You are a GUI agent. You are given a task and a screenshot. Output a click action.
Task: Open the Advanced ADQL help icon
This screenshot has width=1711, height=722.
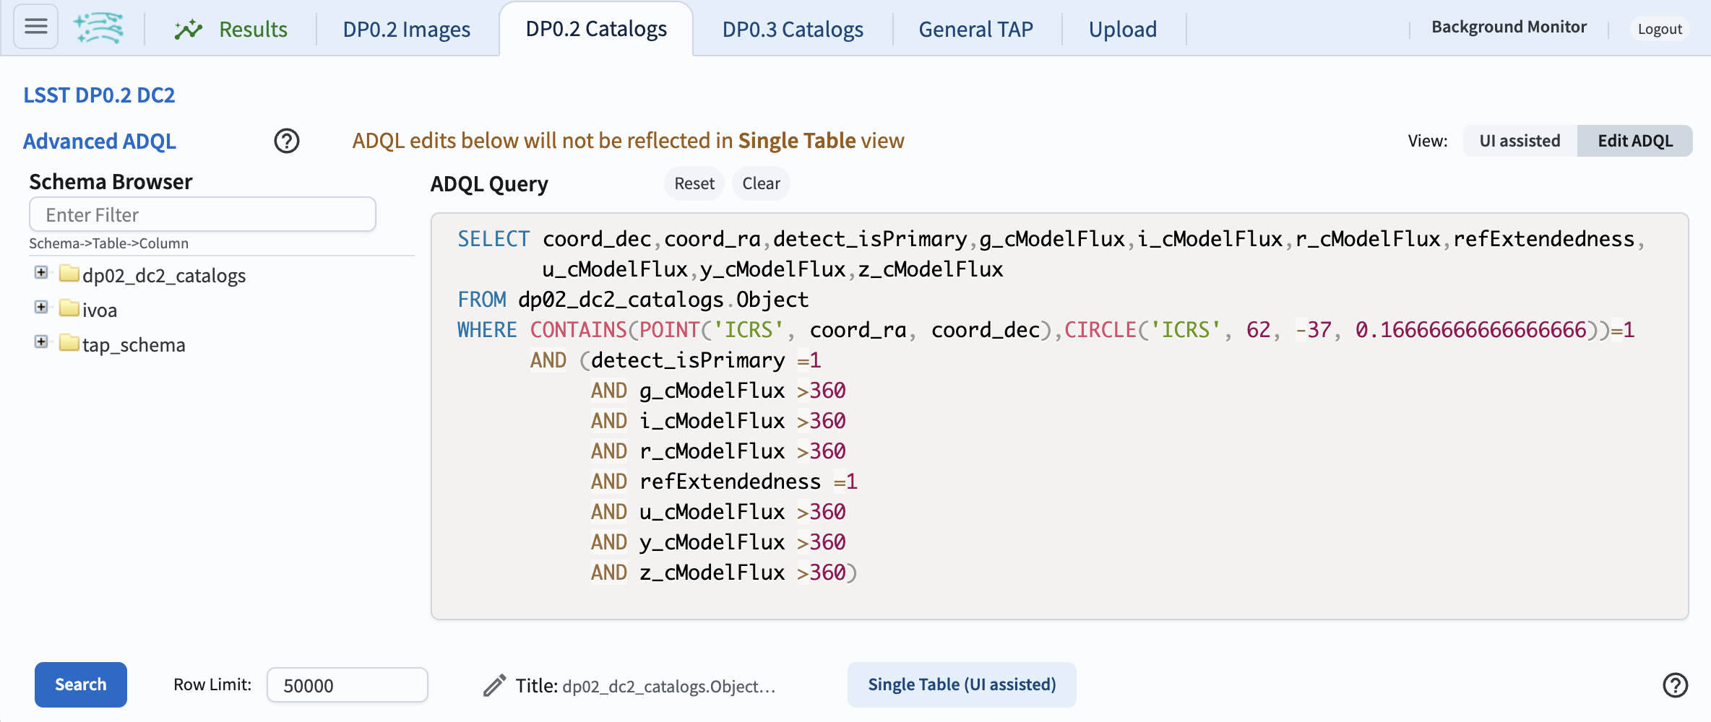pyautogui.click(x=286, y=141)
